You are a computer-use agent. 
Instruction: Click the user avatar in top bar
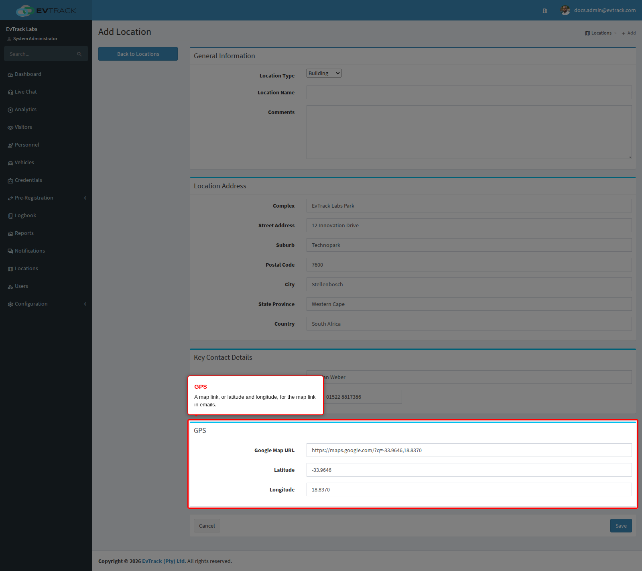click(565, 10)
